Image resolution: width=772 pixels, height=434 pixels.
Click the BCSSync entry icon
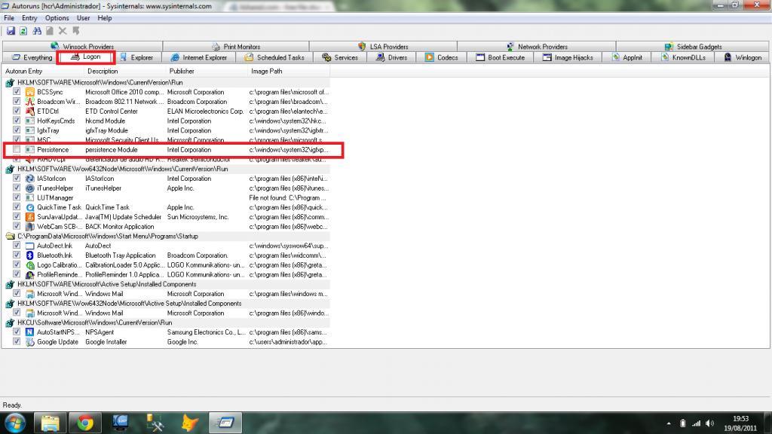(29, 92)
